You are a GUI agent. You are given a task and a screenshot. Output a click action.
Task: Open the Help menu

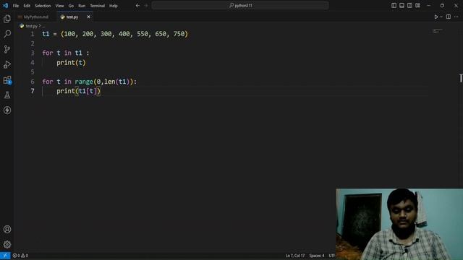[113, 6]
